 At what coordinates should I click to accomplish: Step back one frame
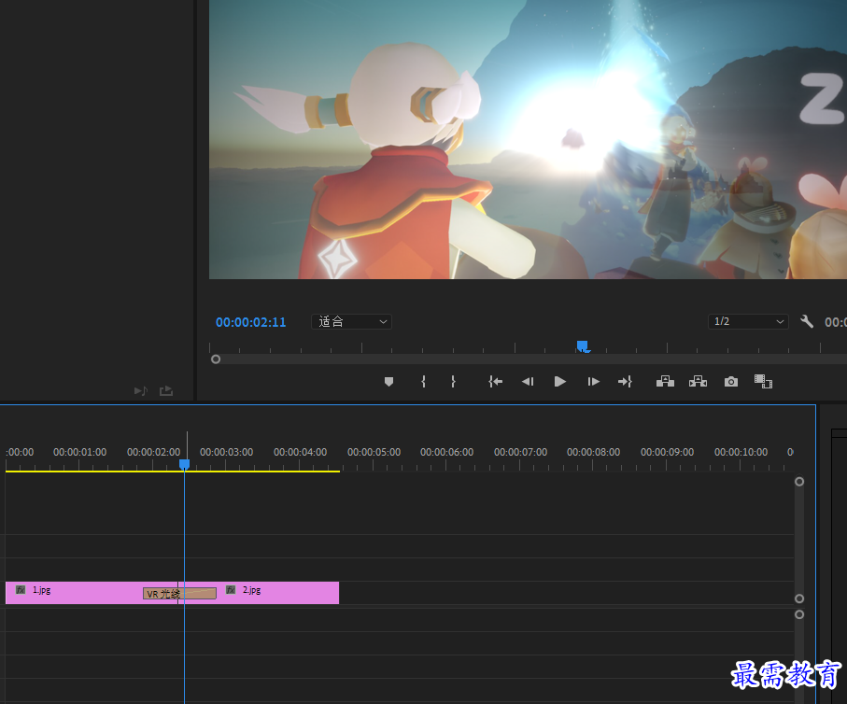click(528, 382)
